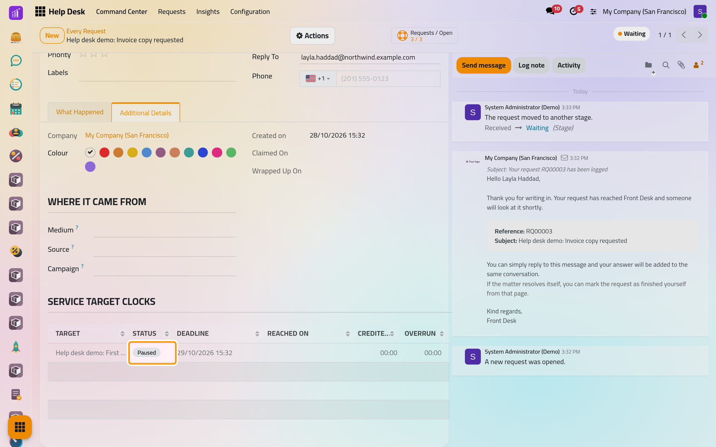Go to the previous record arrow
Image resolution: width=716 pixels, height=447 pixels.
click(684, 35)
